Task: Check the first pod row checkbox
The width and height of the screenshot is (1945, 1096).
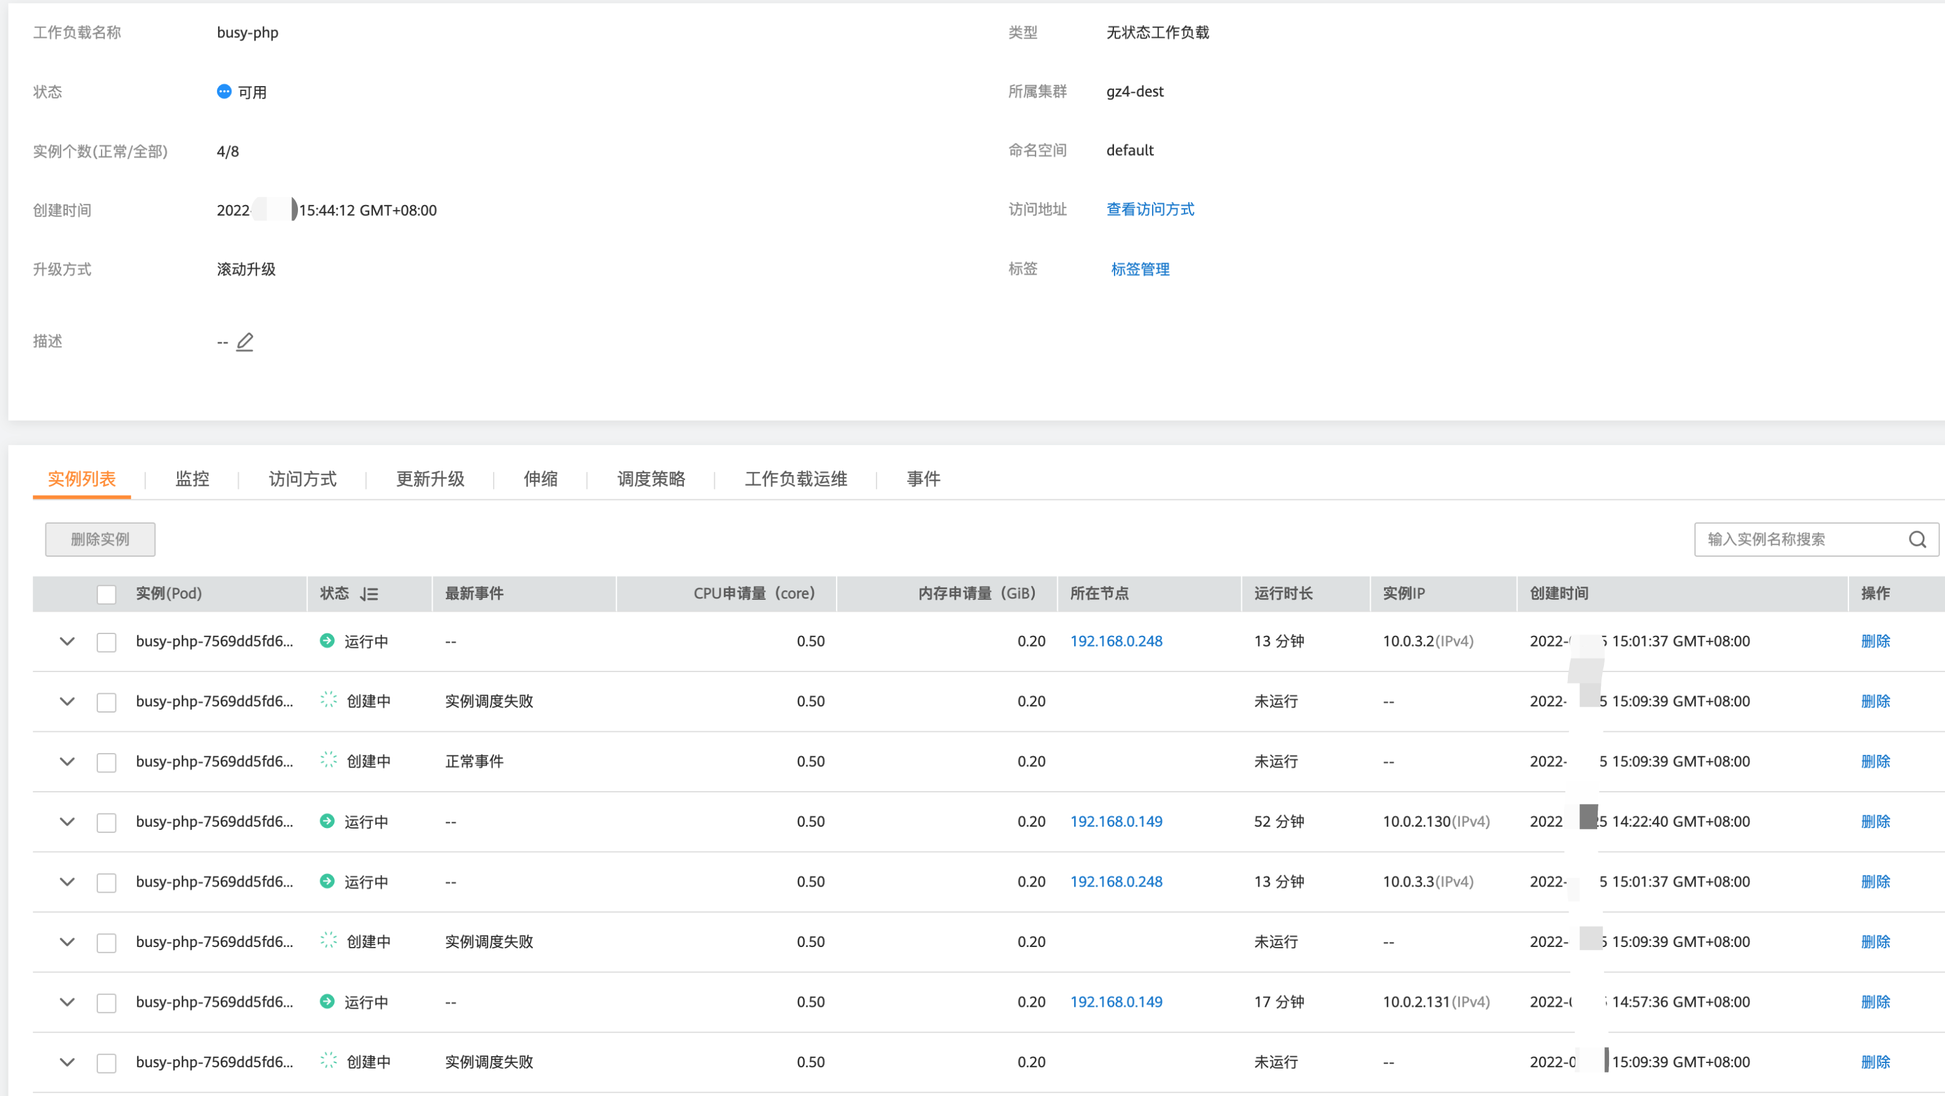Action: 107,642
